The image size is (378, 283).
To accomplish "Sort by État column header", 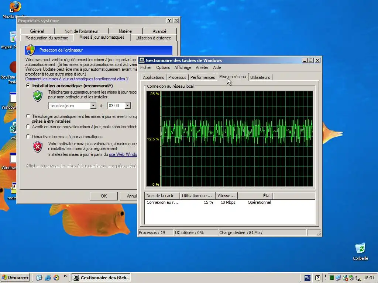I will pyautogui.click(x=255, y=196).
